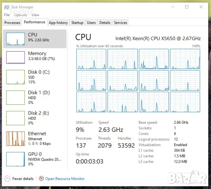Image resolution: width=211 pixels, height=189 pixels.
Task: Switch to the Processes tab
Action: [12, 22]
